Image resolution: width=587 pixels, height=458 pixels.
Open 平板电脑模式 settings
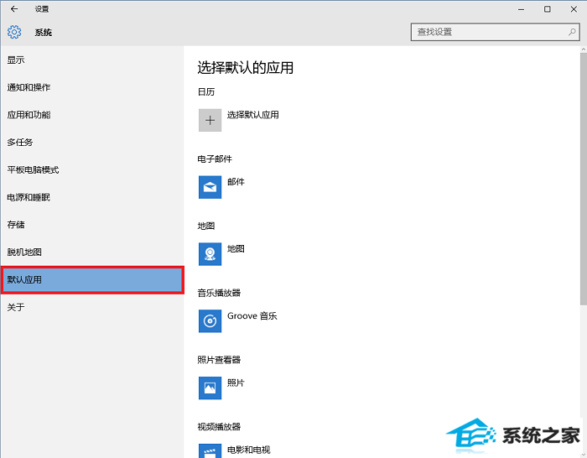[92, 170]
